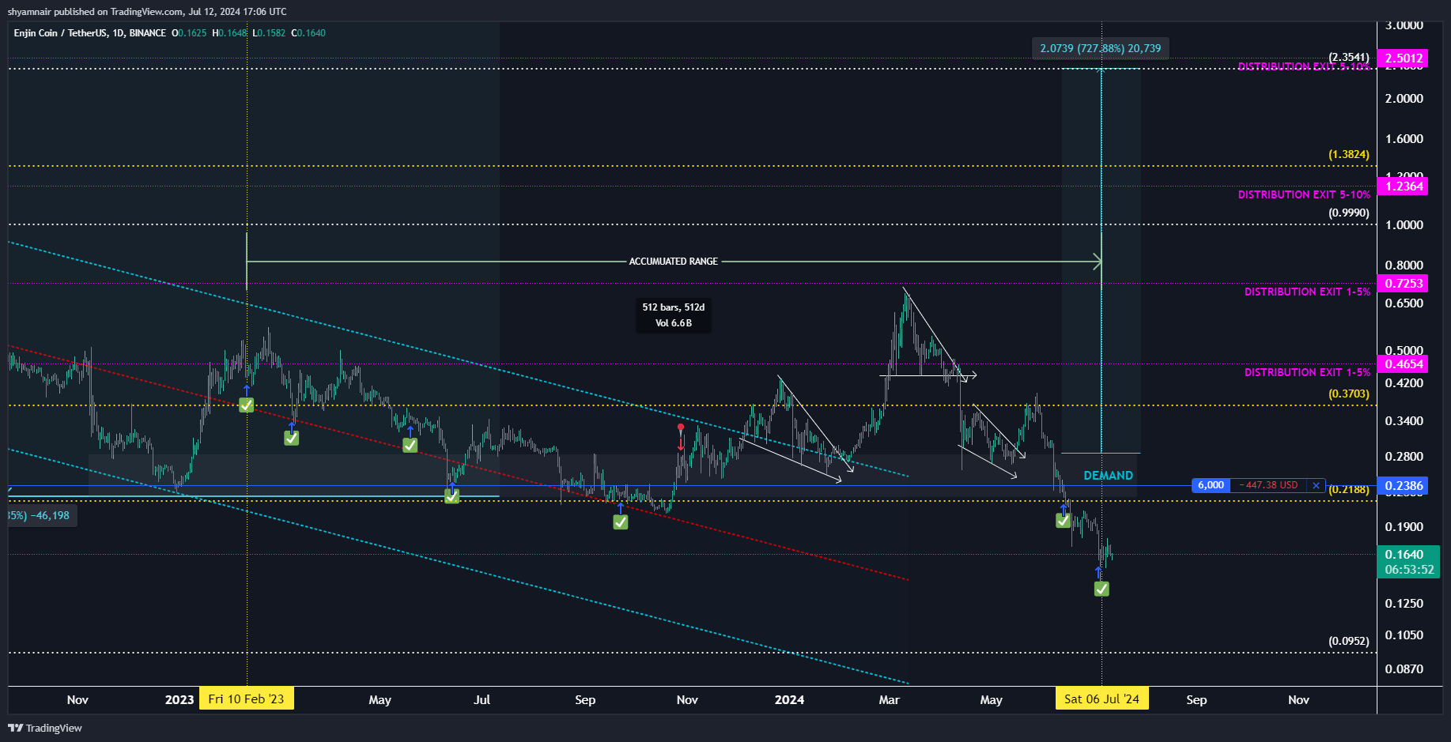This screenshot has width=1451, height=742.
Task: Click the 2024 year label on time axis
Action: (x=789, y=699)
